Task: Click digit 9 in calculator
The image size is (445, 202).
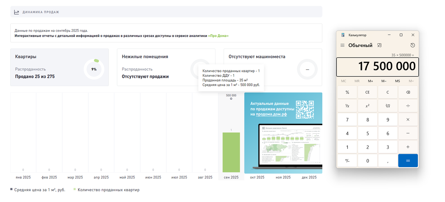Action: [x=388, y=120]
